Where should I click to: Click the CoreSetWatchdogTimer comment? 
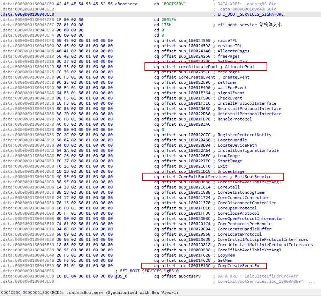[242, 192]
